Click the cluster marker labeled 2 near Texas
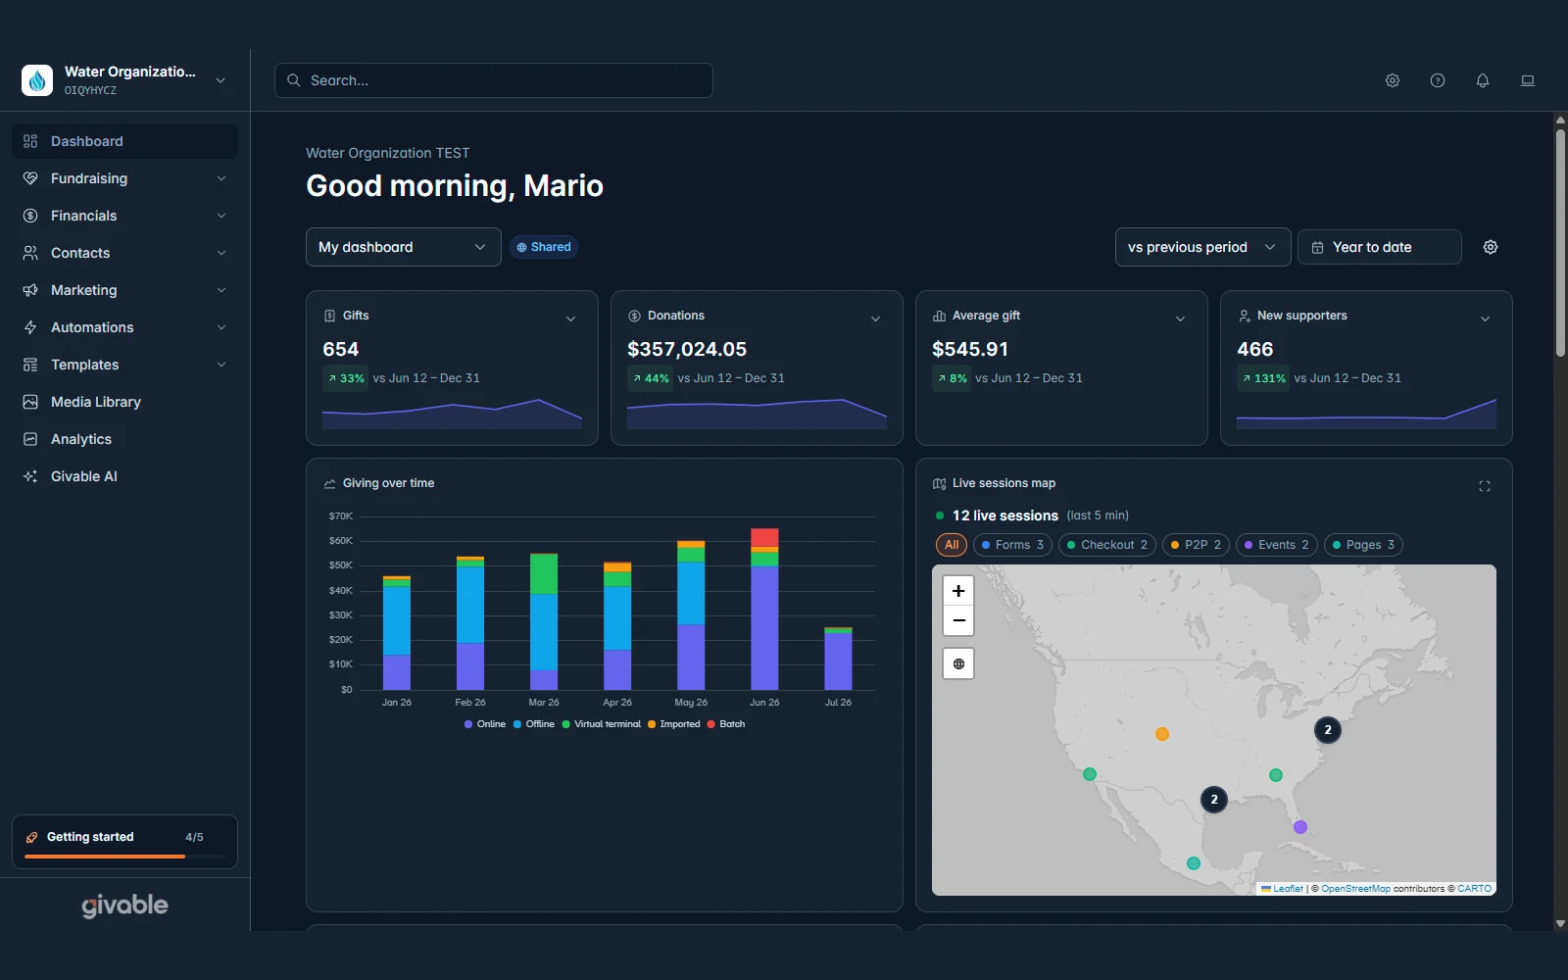 [x=1214, y=800]
